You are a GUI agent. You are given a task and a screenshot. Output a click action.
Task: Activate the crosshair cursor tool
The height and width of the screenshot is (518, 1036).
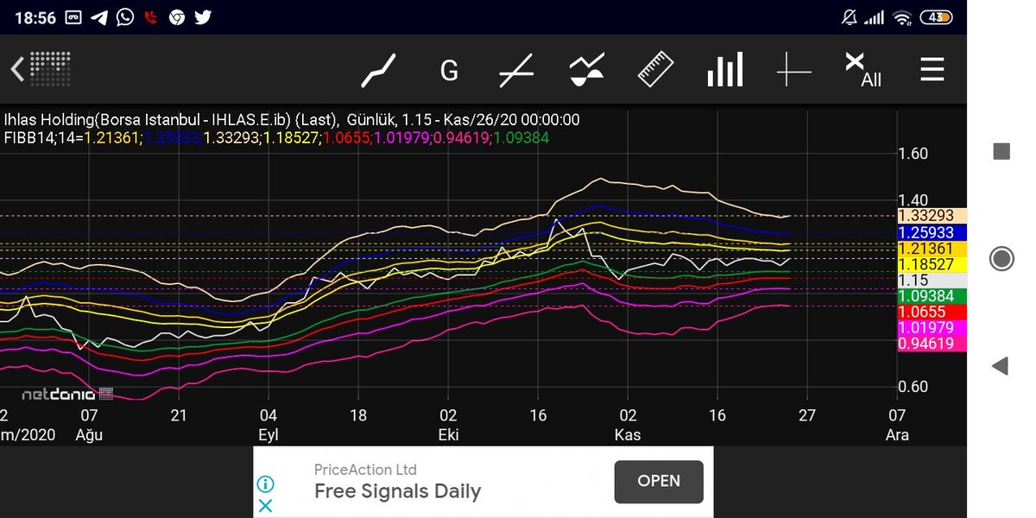[793, 70]
